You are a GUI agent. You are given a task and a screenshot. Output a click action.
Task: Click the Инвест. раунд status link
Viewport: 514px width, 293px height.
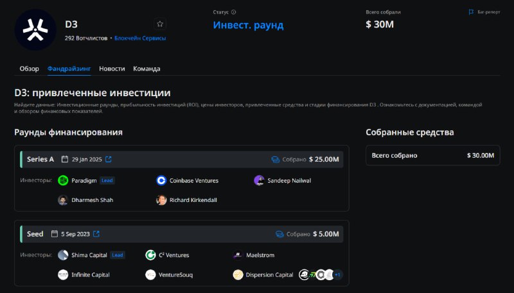(248, 25)
